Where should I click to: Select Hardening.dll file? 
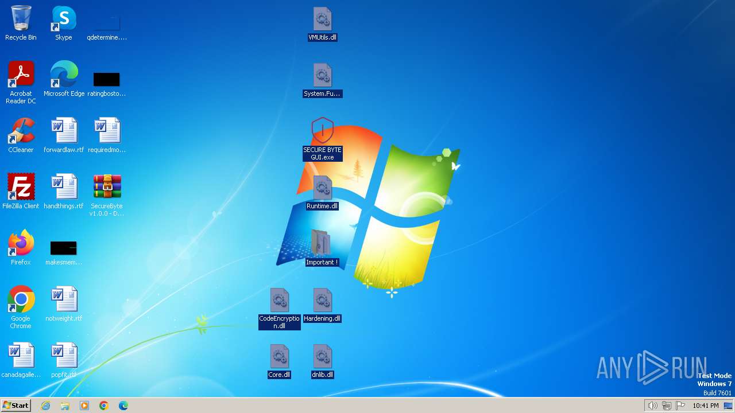pyautogui.click(x=323, y=305)
